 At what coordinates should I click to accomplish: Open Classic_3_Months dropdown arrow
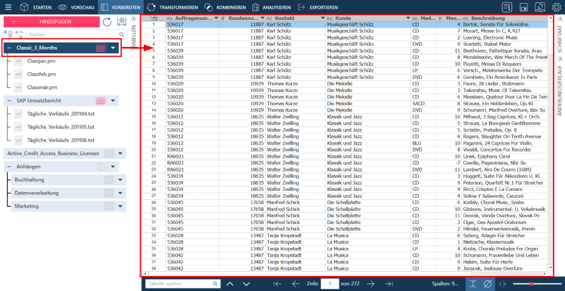coord(113,48)
